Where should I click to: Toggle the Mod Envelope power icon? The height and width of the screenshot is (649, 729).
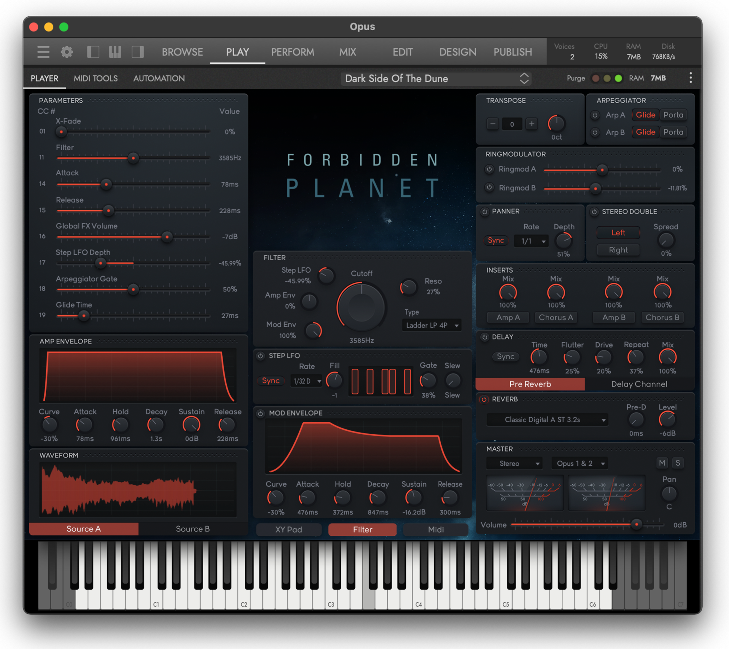260,414
